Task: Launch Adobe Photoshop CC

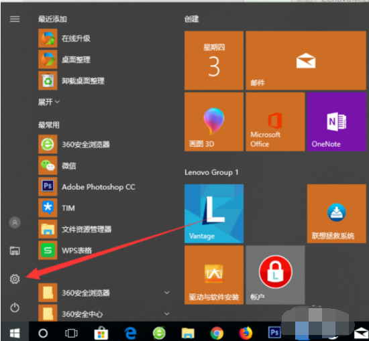Action: 87,187
